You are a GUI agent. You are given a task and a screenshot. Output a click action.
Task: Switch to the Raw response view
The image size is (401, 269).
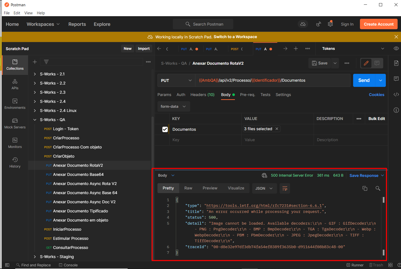point(188,188)
